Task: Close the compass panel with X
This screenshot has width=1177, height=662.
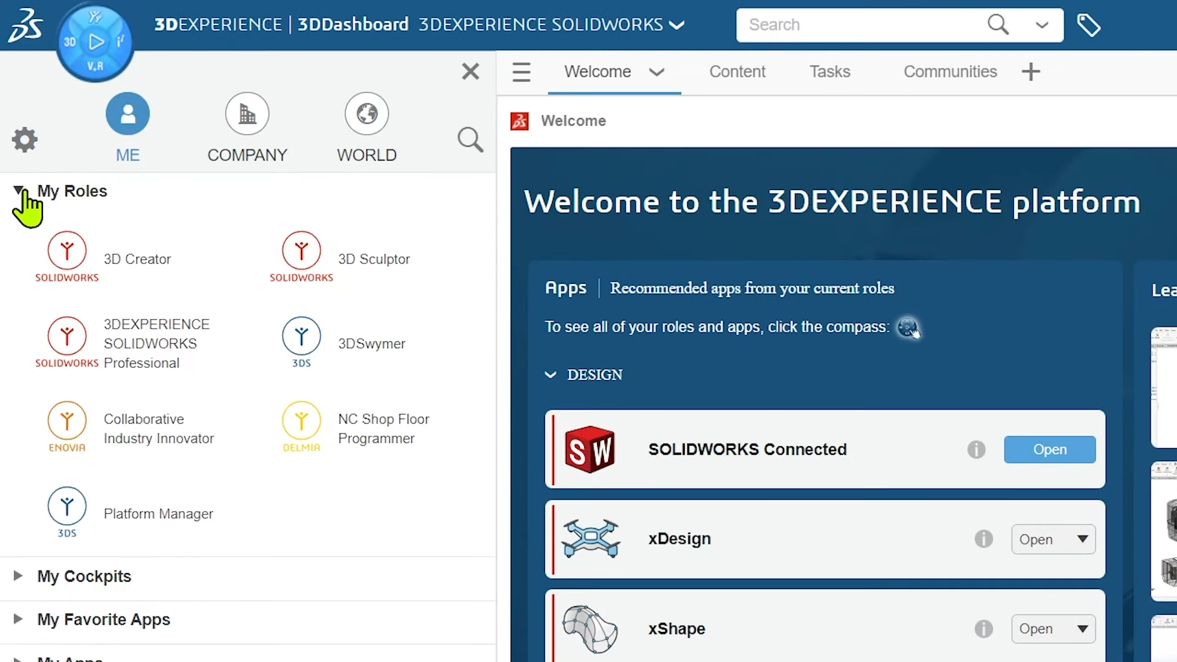Action: point(470,71)
